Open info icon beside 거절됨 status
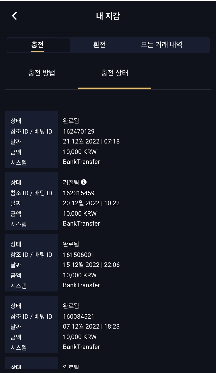 click(x=83, y=182)
